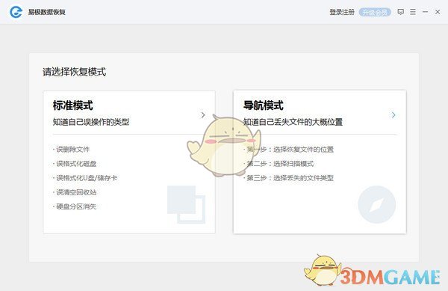Expand 标准模式 with its chevron arrow

pos(203,115)
